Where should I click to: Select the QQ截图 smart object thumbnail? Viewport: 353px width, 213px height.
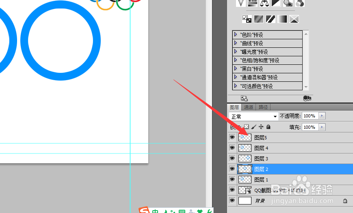pyautogui.click(x=245, y=190)
